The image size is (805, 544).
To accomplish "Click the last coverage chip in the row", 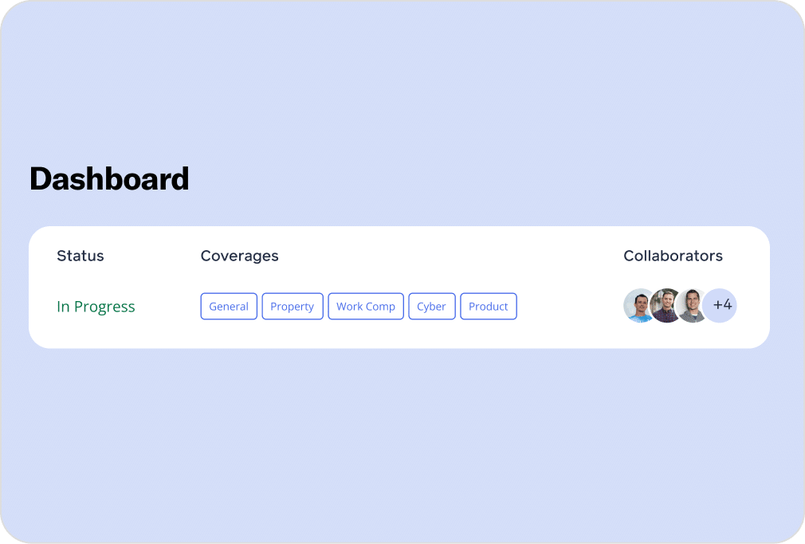I will [489, 307].
